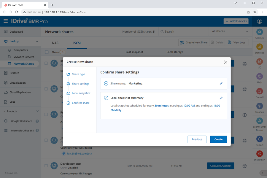The image size is (267, 178).
Task: Open Help from the right sidebar
Action: click(259, 77)
